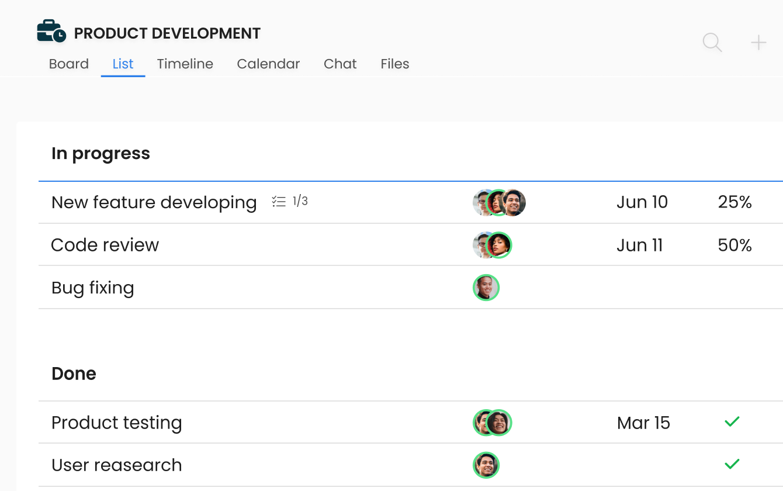Switch to the Files tab
This screenshot has height=491, width=783.
click(395, 64)
